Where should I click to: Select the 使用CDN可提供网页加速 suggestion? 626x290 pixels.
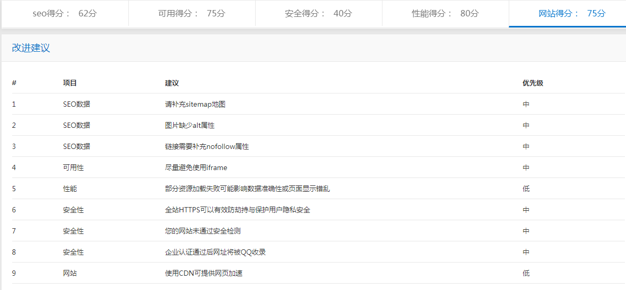point(204,274)
